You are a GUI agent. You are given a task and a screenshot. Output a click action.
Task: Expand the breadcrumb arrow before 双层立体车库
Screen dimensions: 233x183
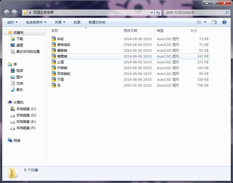click(x=30, y=13)
